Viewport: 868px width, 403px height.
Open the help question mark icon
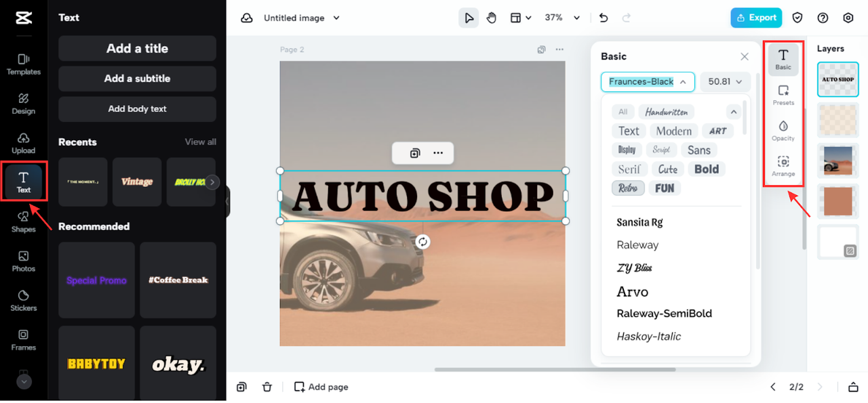823,18
